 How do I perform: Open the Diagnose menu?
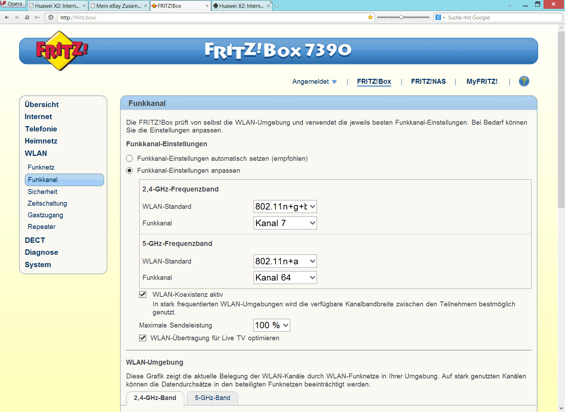[x=41, y=252]
